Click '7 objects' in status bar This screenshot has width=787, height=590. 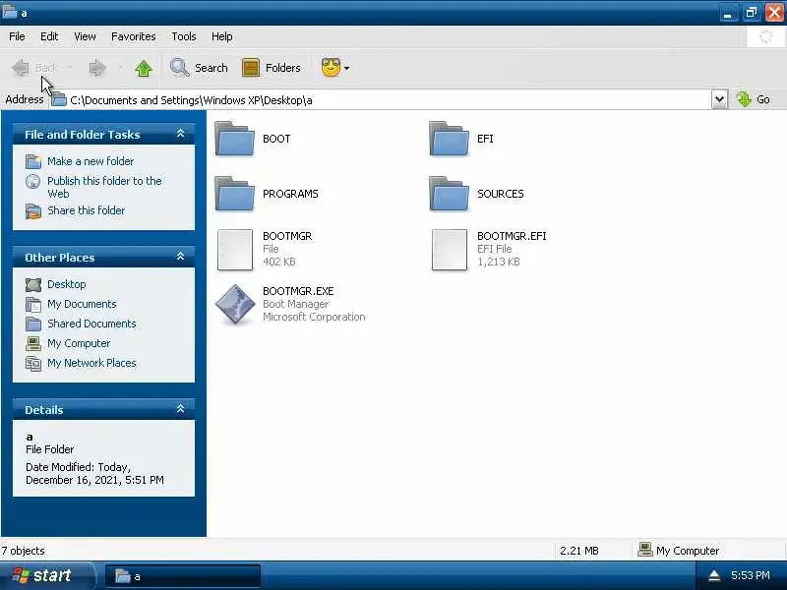point(23,551)
